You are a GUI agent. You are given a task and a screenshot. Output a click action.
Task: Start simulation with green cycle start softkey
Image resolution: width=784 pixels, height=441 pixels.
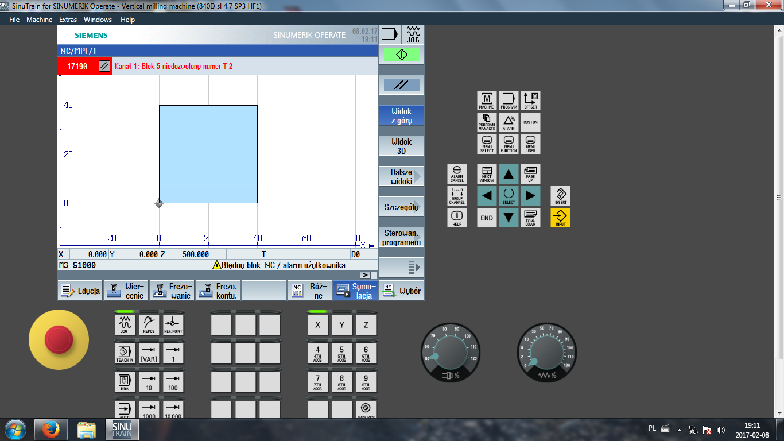[x=401, y=55]
